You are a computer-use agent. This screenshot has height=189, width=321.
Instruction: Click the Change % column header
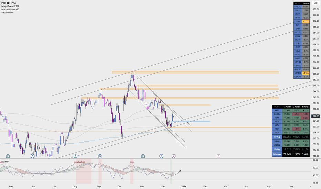pos(306,3)
